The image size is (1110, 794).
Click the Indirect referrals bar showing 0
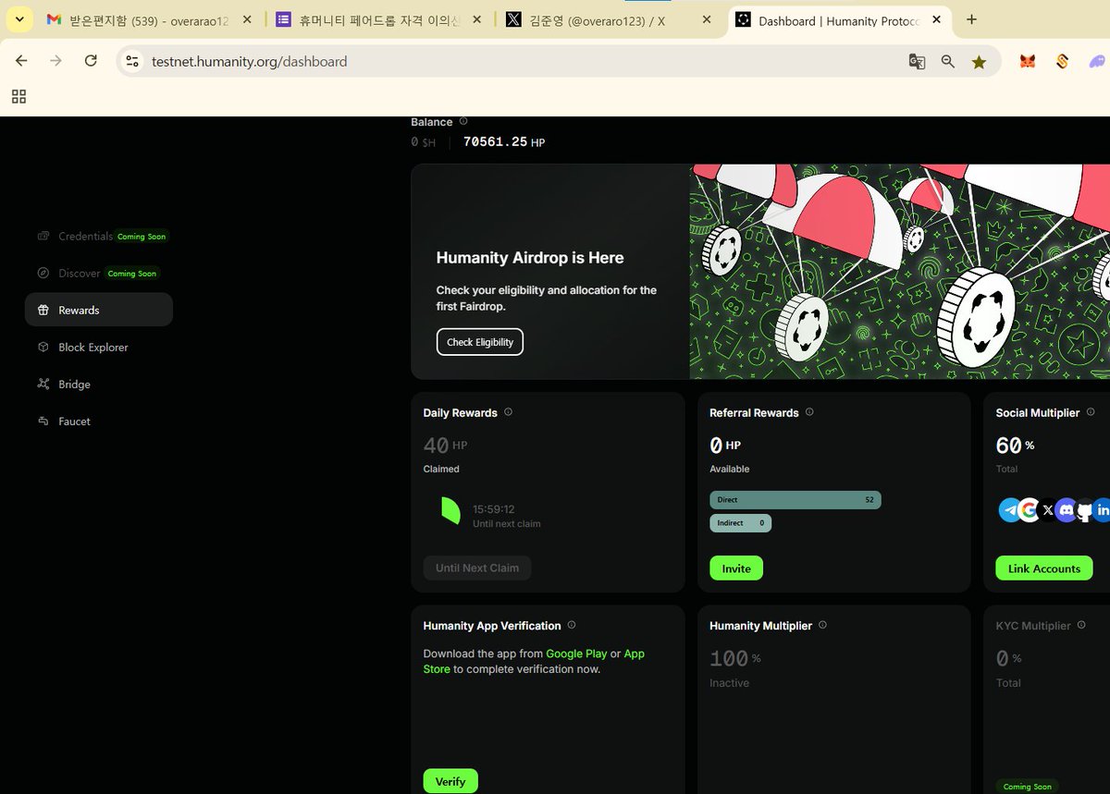point(740,523)
